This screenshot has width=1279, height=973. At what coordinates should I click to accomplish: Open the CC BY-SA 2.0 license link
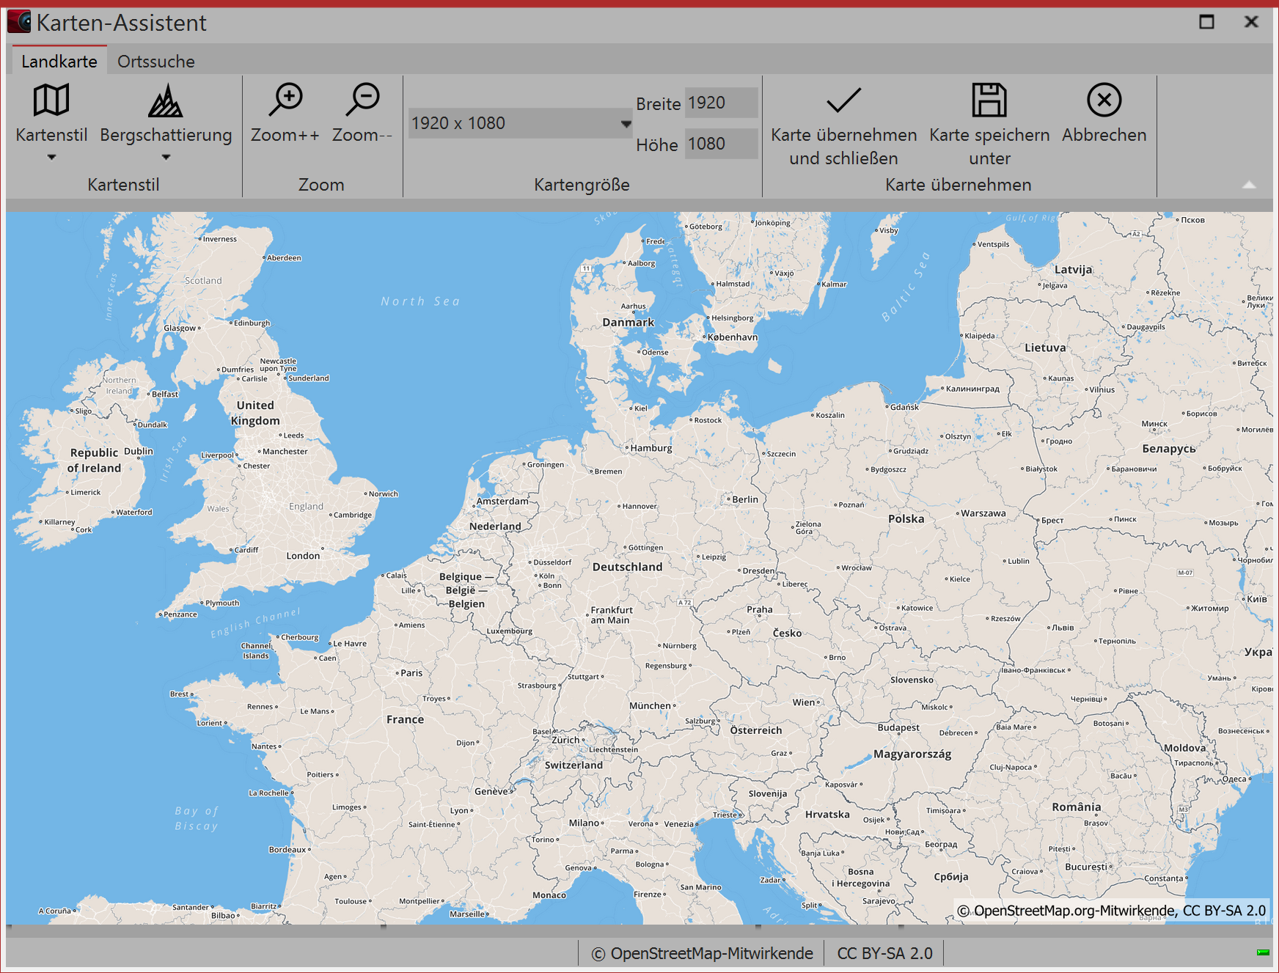884,953
